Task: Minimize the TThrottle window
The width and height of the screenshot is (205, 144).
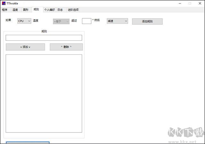Action: [x=180, y=4]
